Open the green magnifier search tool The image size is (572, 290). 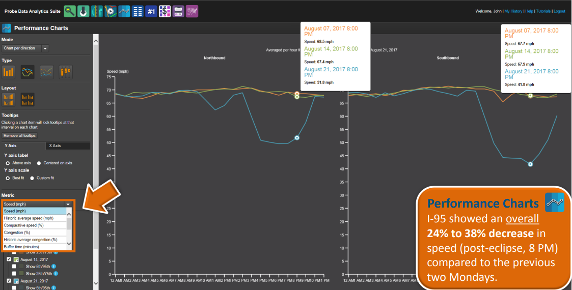(70, 11)
